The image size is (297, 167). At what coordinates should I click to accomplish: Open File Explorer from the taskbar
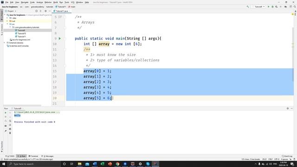click(79, 164)
